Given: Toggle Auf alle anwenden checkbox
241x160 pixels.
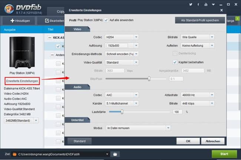Looking at the screenshot, I should coord(106,20).
